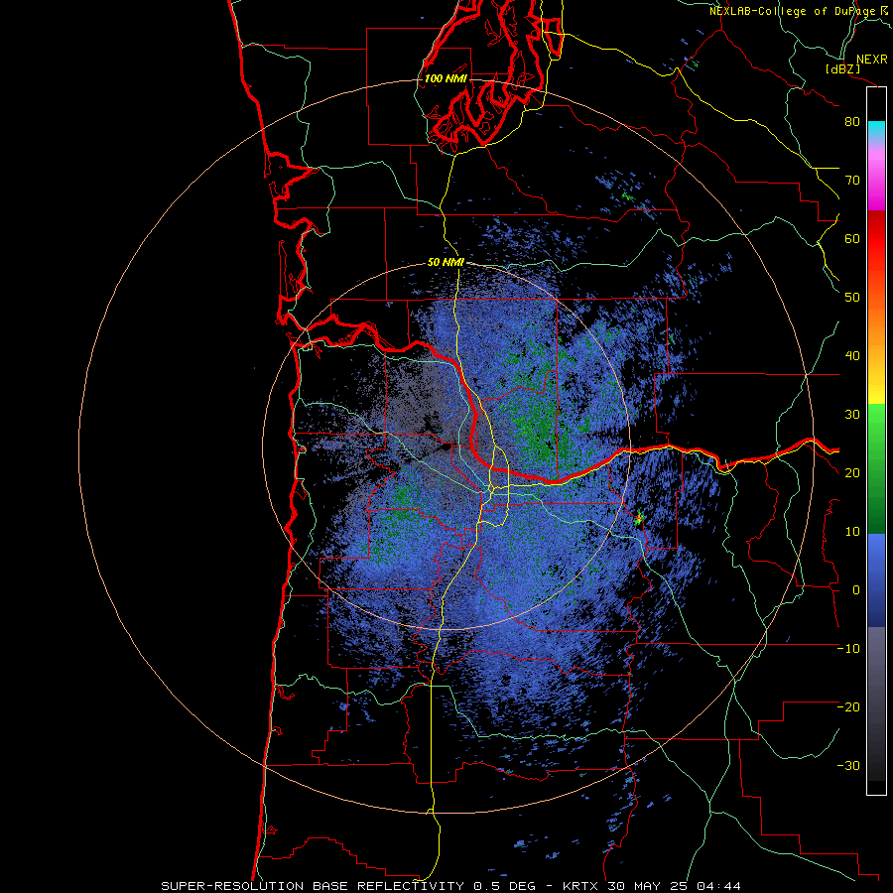Click the 50 value on the dBZ scale
The width and height of the screenshot is (893, 893).
tap(852, 298)
